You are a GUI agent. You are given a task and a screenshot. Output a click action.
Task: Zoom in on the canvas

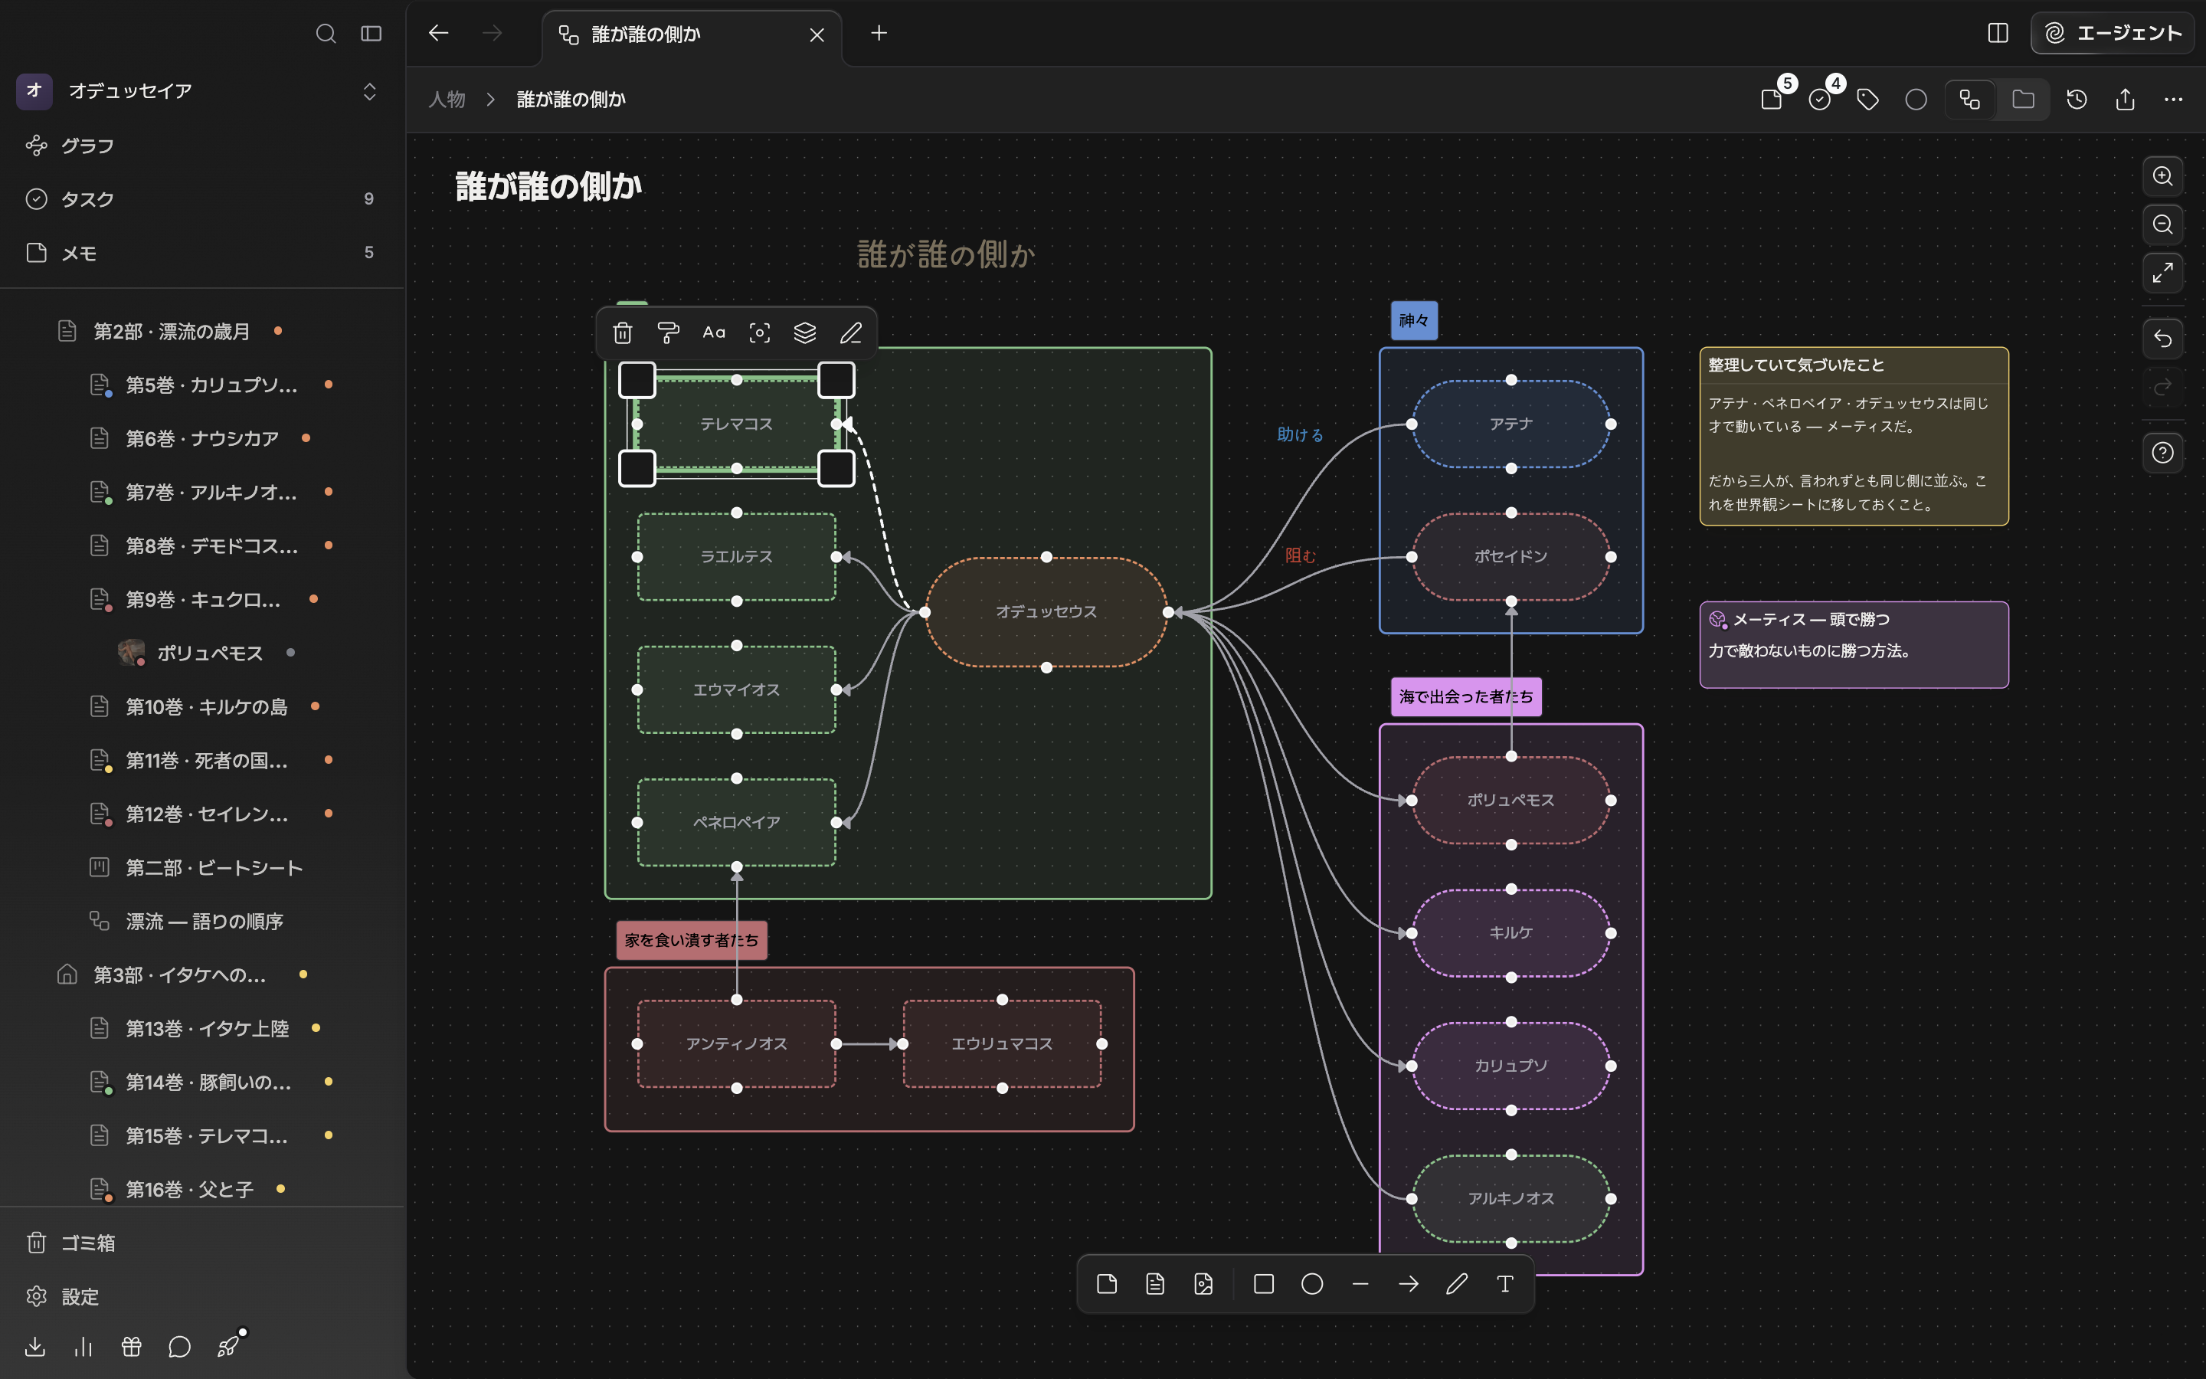tap(2162, 176)
